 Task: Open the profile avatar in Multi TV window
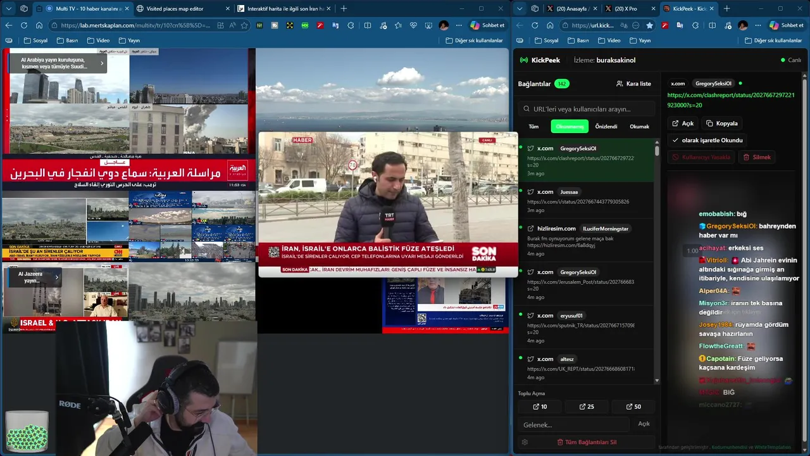click(x=444, y=25)
